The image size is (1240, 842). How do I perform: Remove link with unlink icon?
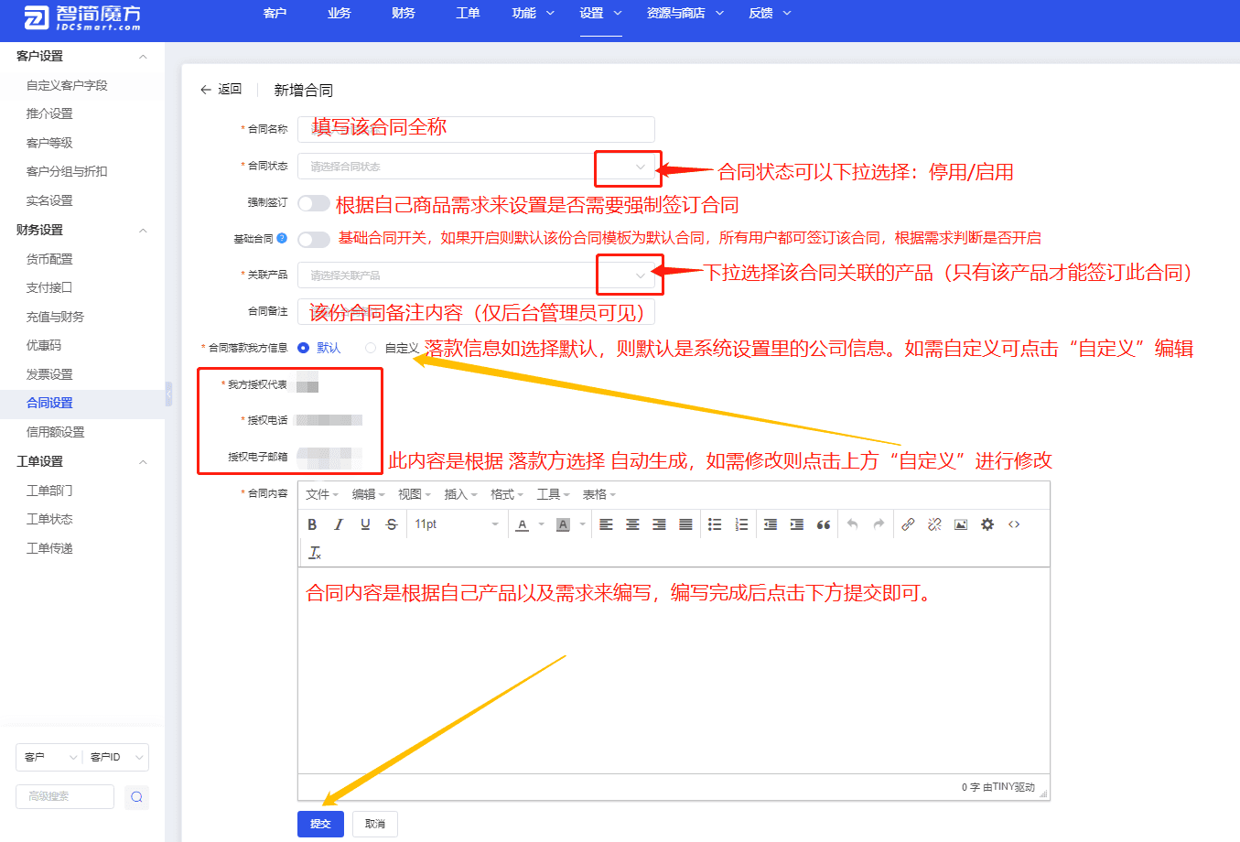(934, 524)
